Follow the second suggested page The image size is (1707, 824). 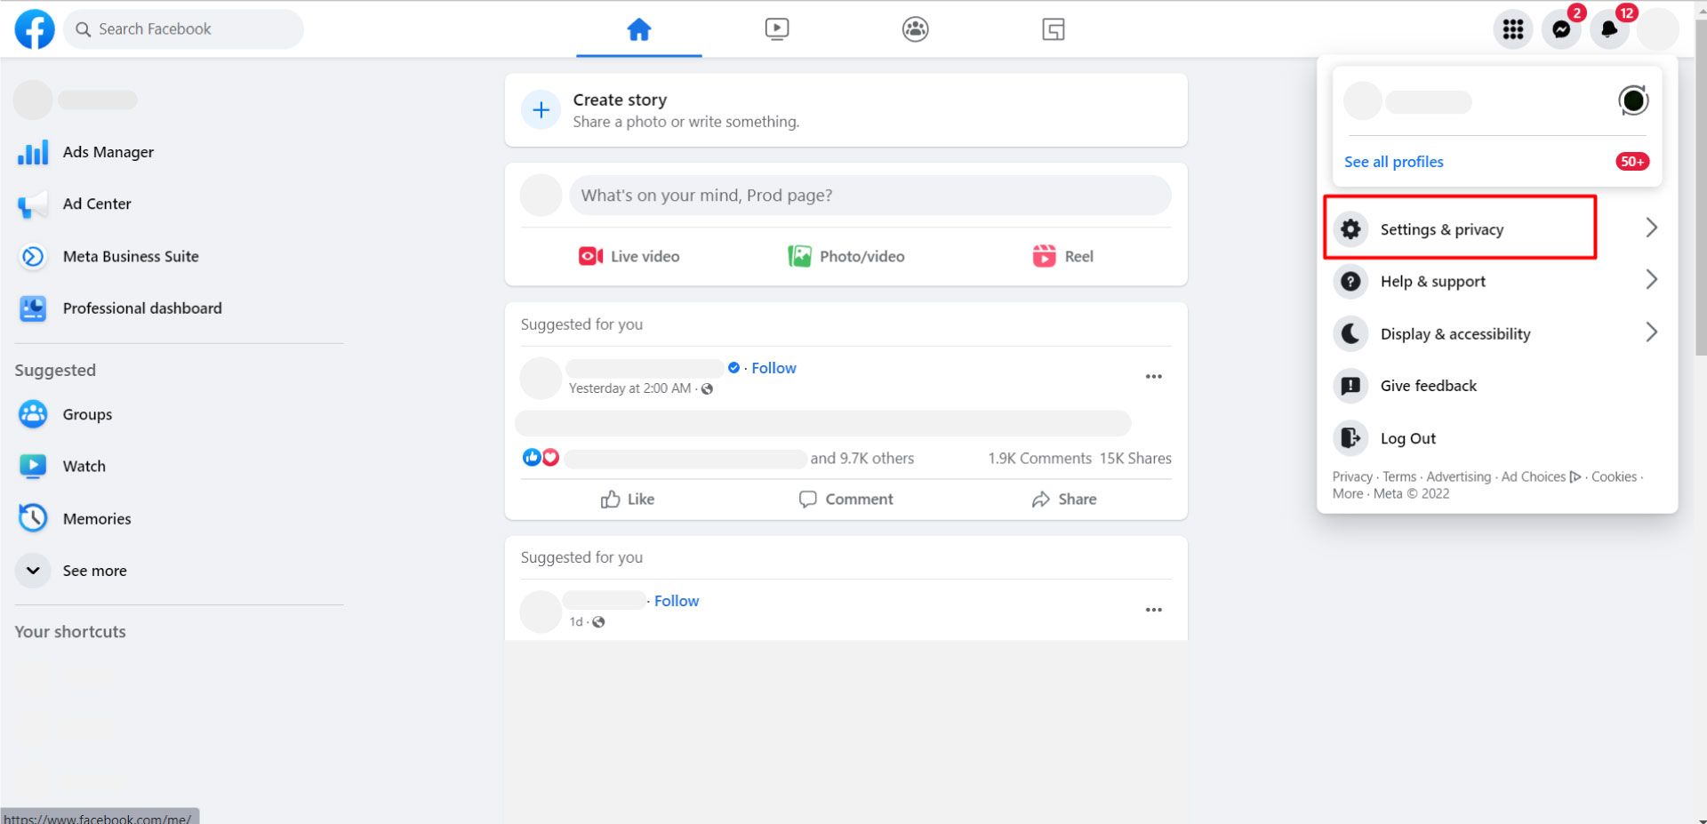(x=677, y=601)
